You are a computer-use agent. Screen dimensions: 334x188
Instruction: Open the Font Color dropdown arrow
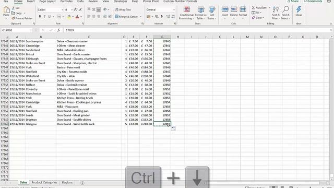coord(81,17)
